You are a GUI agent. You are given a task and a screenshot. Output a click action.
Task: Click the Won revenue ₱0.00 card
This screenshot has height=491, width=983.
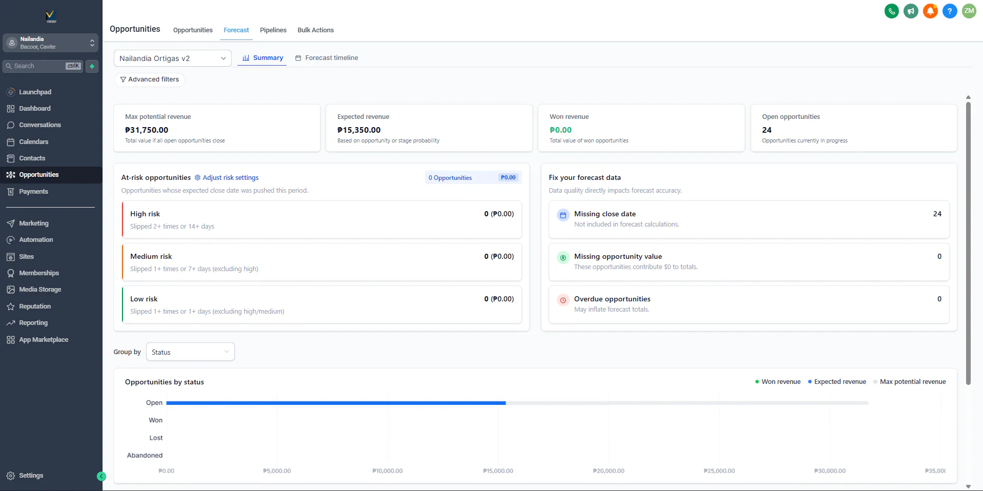click(x=641, y=128)
